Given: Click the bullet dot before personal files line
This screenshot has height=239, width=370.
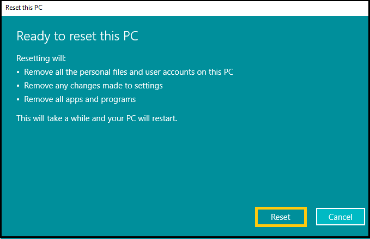Looking at the screenshot, I should (x=19, y=72).
